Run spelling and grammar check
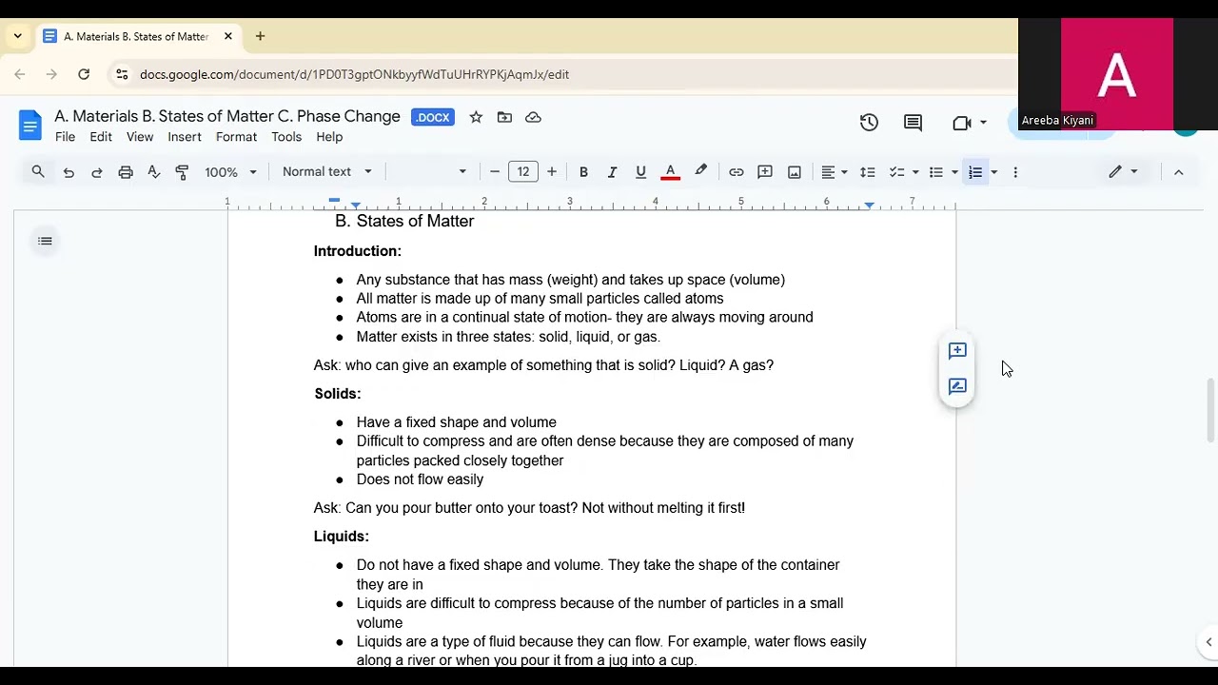1218x685 pixels. pos(154,172)
